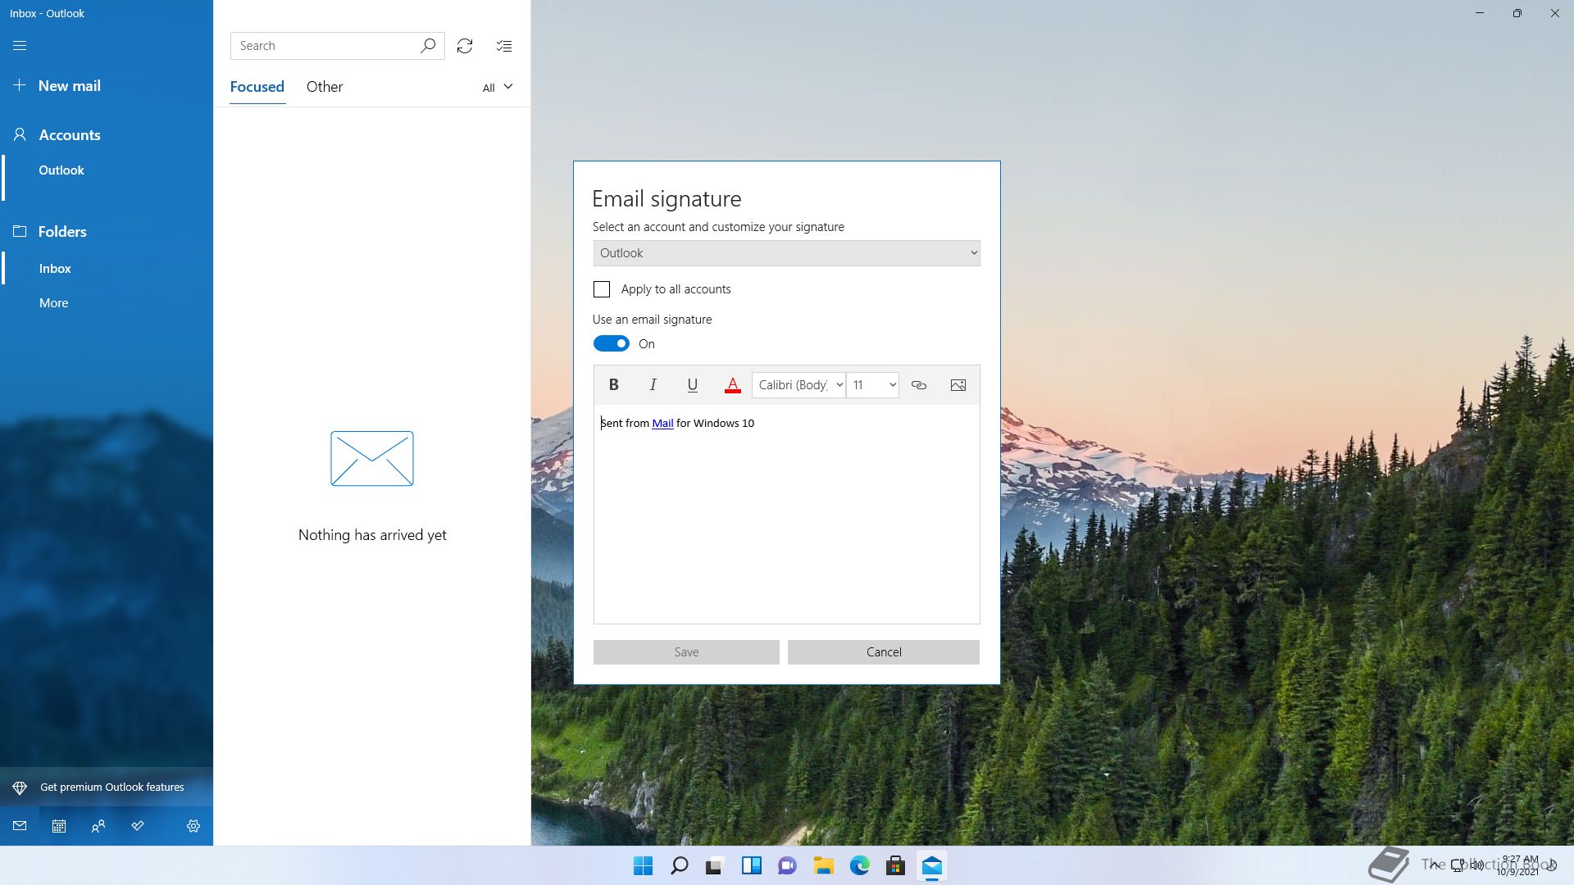Expand the Calibri (Body) font dropdown

798,385
